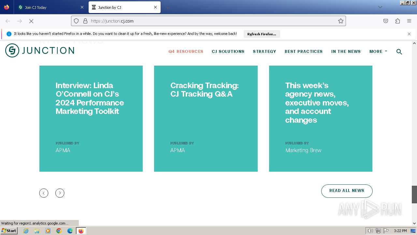Click the tracking protection shield icon

tap(76, 21)
